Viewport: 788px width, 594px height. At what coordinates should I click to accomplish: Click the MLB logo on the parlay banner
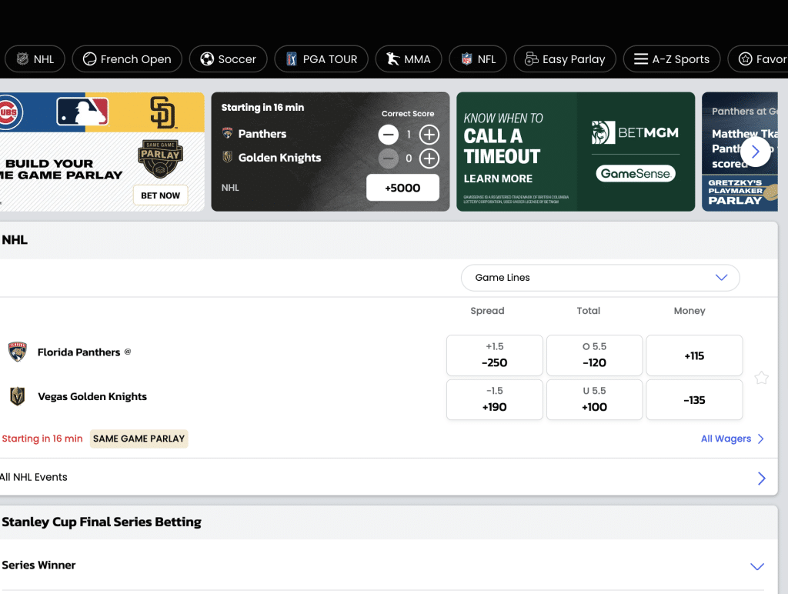(82, 112)
